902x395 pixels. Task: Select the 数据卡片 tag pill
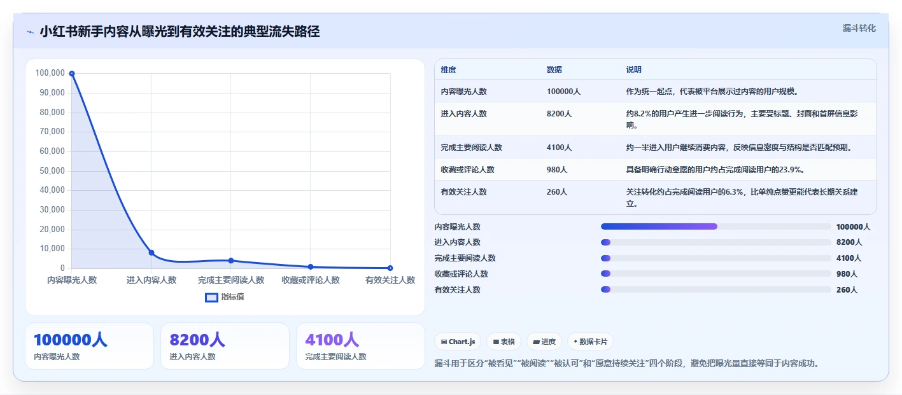590,342
